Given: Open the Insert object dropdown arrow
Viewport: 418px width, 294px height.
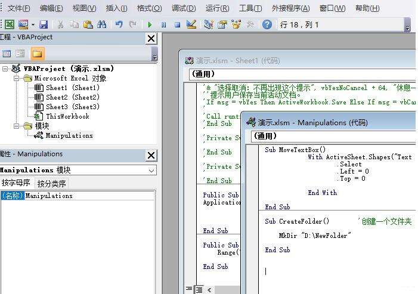Looking at the screenshot, I should [33, 25].
